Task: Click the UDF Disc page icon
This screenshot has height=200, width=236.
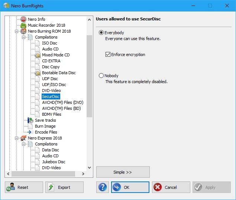Action: tap(38, 79)
